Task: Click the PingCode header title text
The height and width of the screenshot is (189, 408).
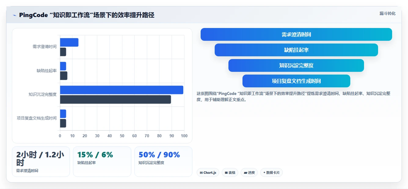Action: [87, 15]
